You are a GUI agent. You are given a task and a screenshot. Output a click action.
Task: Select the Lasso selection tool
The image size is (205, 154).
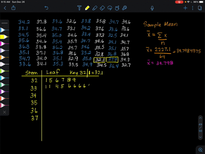coord(110,8)
